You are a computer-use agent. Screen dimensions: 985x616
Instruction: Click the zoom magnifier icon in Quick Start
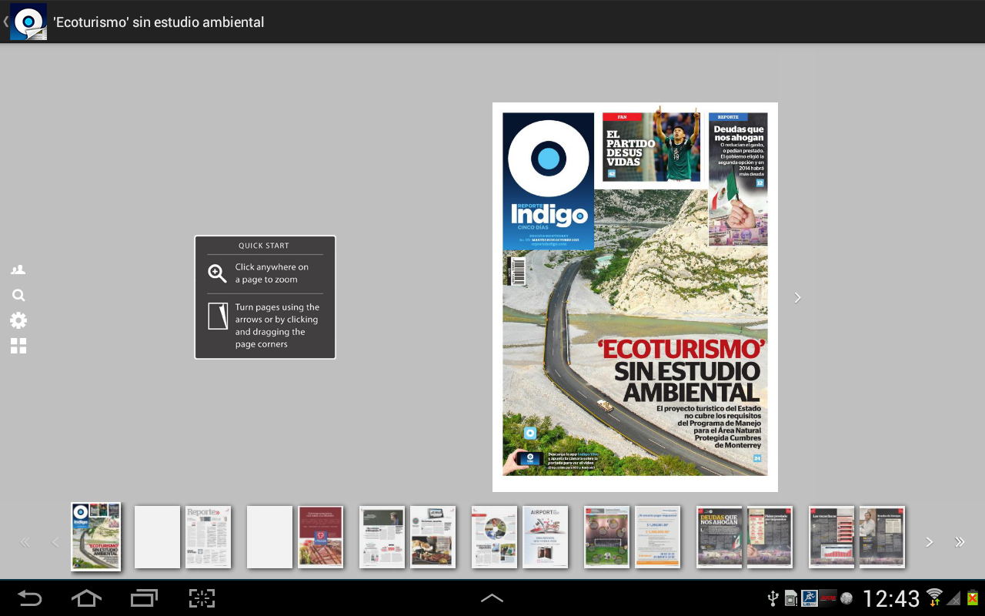click(x=218, y=273)
